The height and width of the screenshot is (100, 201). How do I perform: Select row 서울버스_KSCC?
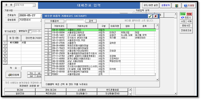pos(100,30)
